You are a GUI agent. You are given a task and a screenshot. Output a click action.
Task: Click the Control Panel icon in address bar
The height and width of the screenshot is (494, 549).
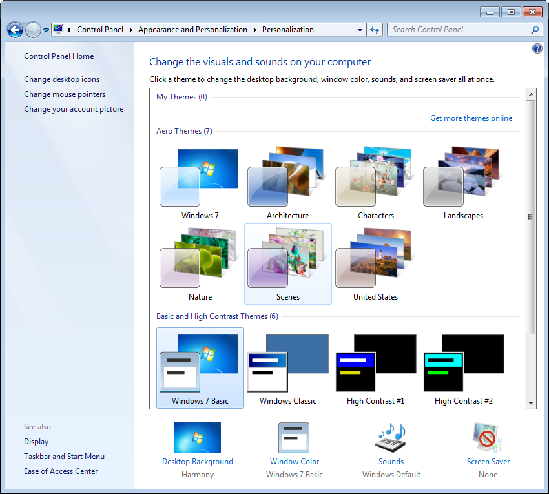click(59, 30)
